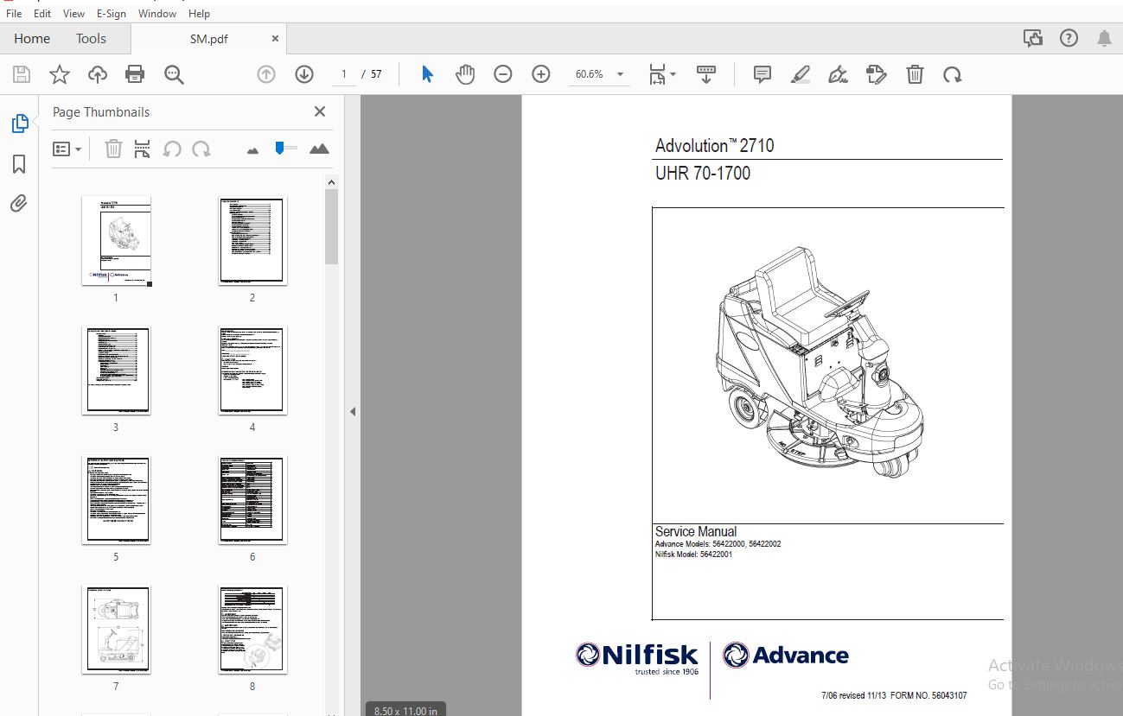Click the Service Manual heading text
Screen dimensions: 1123x716
point(696,531)
